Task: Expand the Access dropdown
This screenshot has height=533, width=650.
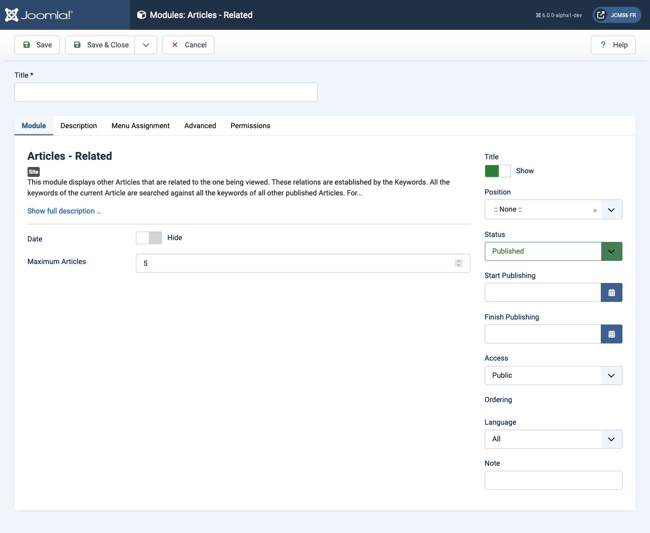Action: click(611, 375)
